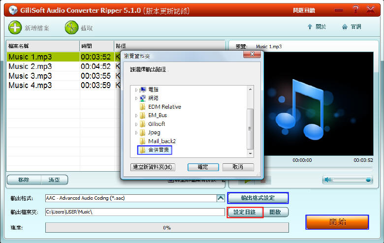Click the speaker volume icon
384x243 pixels.
tap(328, 180)
